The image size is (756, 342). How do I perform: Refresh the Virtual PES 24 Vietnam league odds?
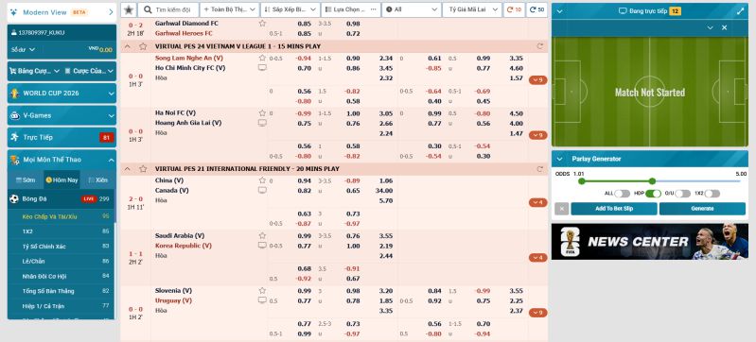540,46
